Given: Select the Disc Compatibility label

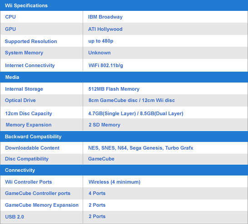Looking at the screenshot, I should (x=27, y=159).
